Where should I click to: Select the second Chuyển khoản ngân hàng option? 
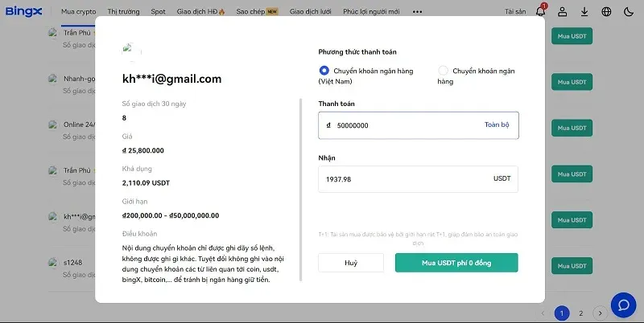point(443,71)
